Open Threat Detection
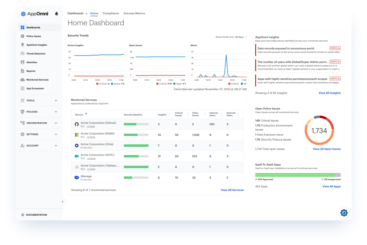367x245 pixels. click(x=35, y=53)
